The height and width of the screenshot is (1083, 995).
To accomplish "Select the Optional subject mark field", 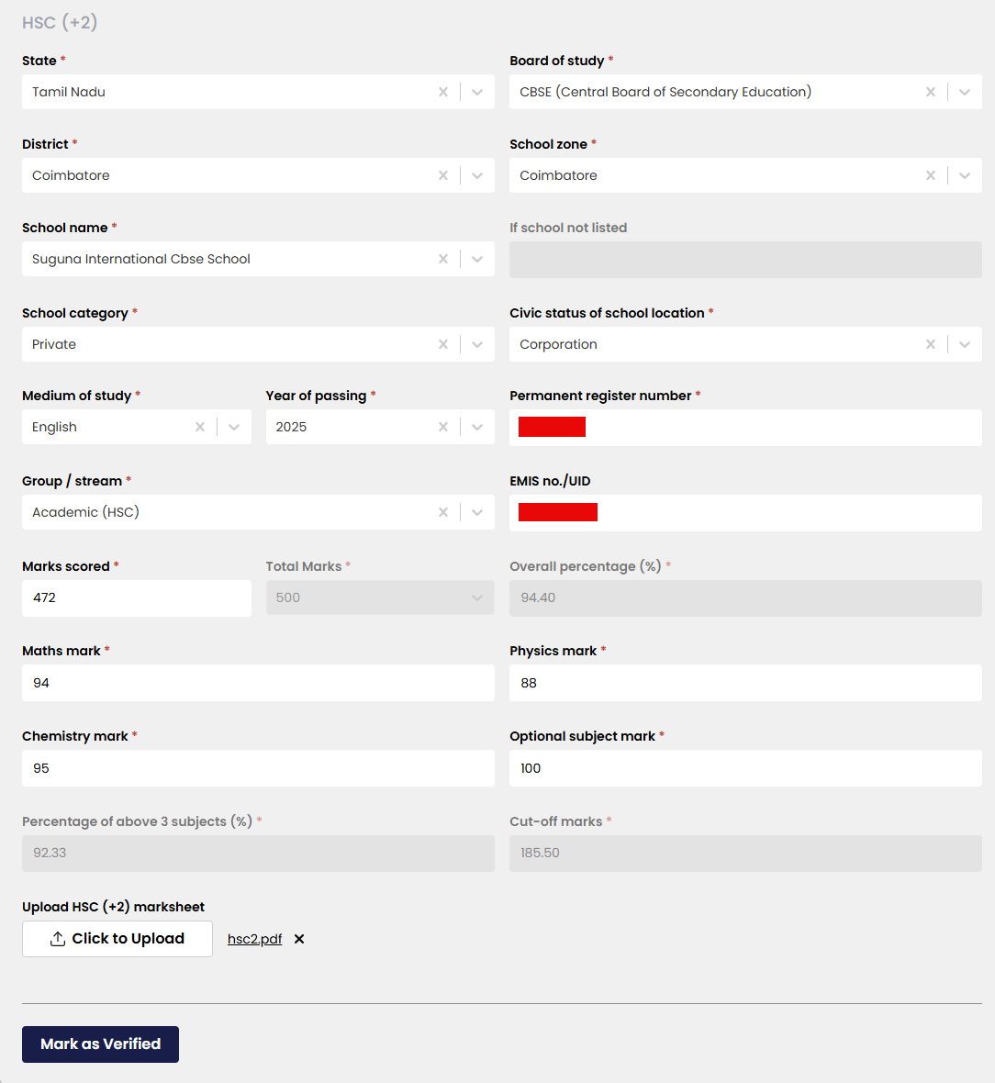I will 745,768.
